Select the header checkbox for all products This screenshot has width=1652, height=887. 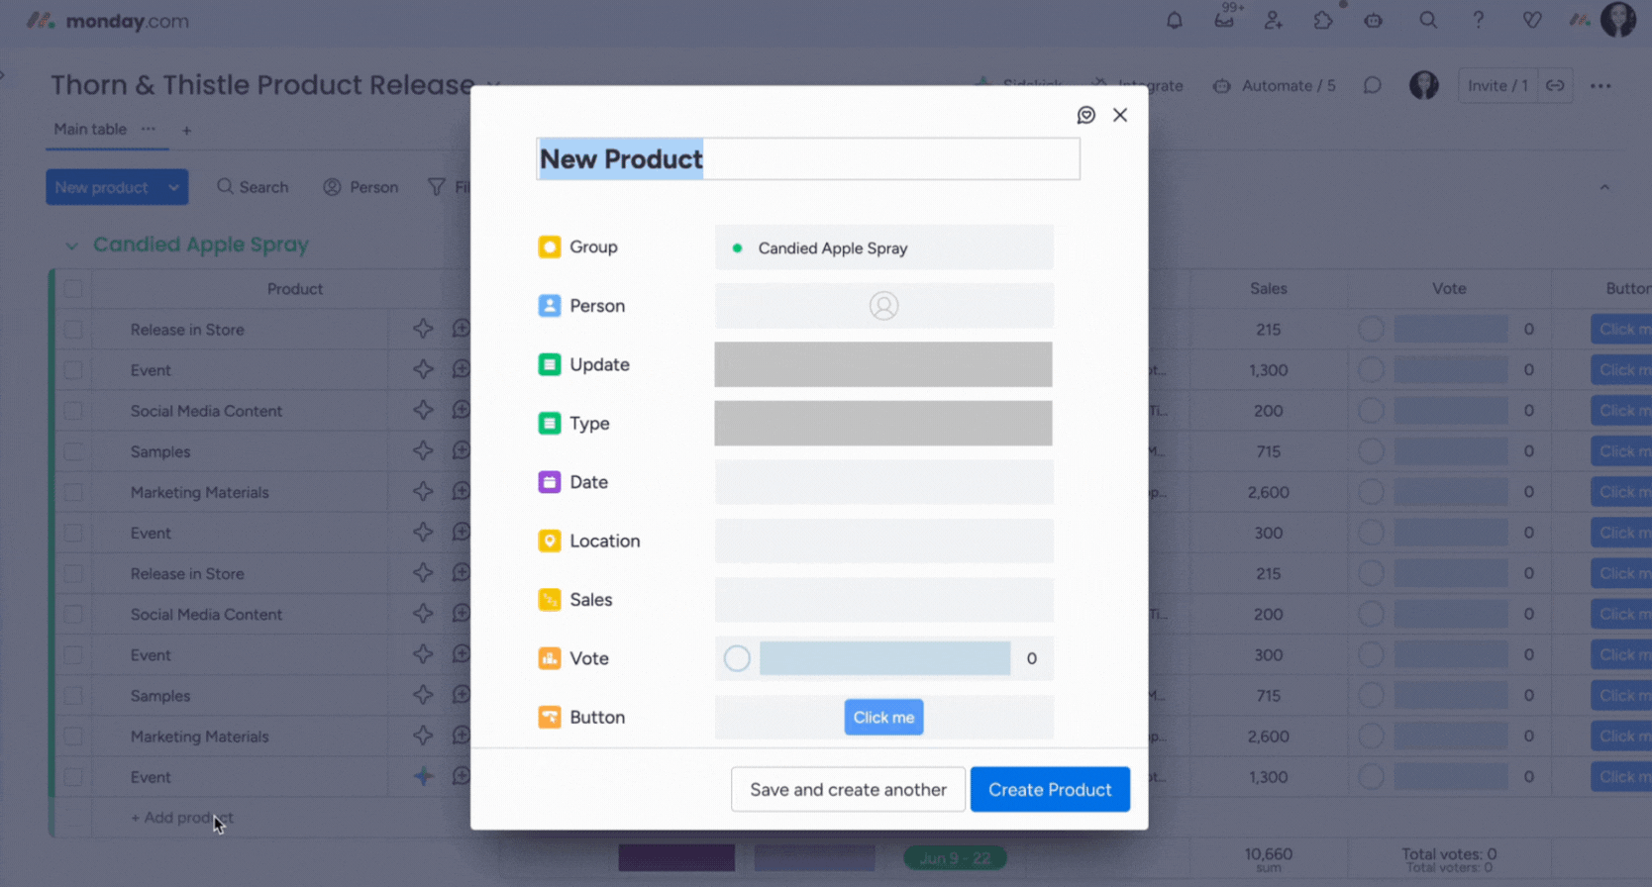tap(73, 289)
